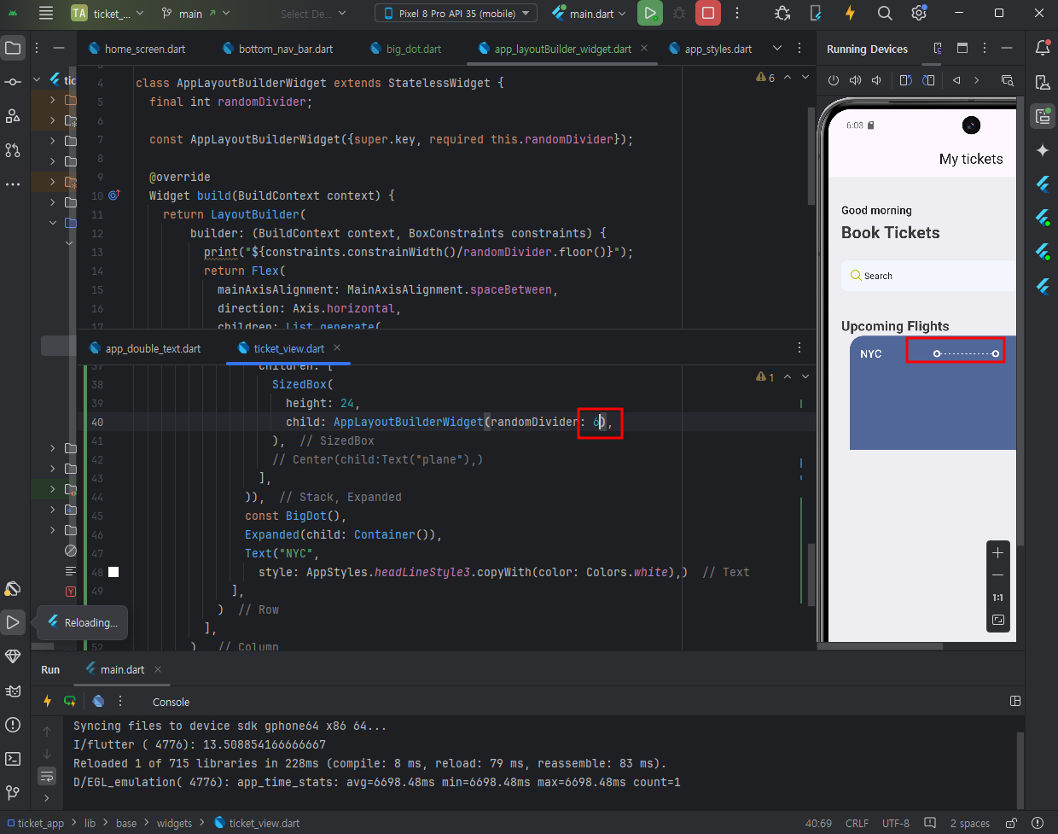The height and width of the screenshot is (834, 1058).
Task: Open Device Manager in right sidebar
Action: coord(1043,82)
